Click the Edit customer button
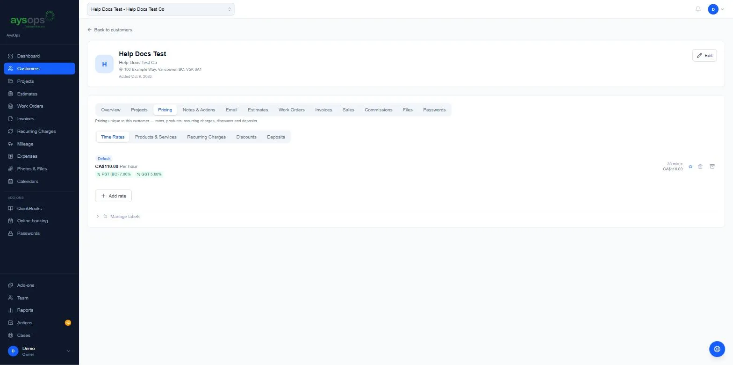Image resolution: width=733 pixels, height=365 pixels. [x=704, y=56]
